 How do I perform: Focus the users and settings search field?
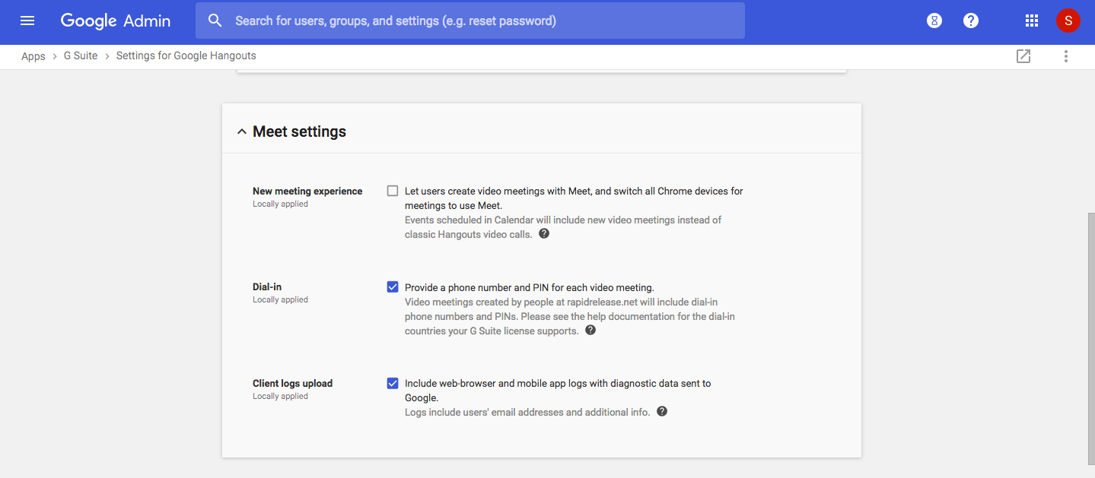tap(470, 21)
